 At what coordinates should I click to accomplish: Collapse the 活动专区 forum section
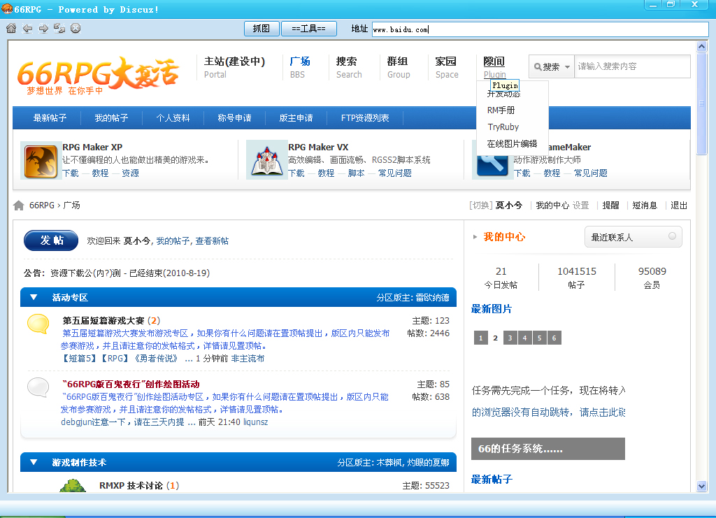tap(34, 297)
